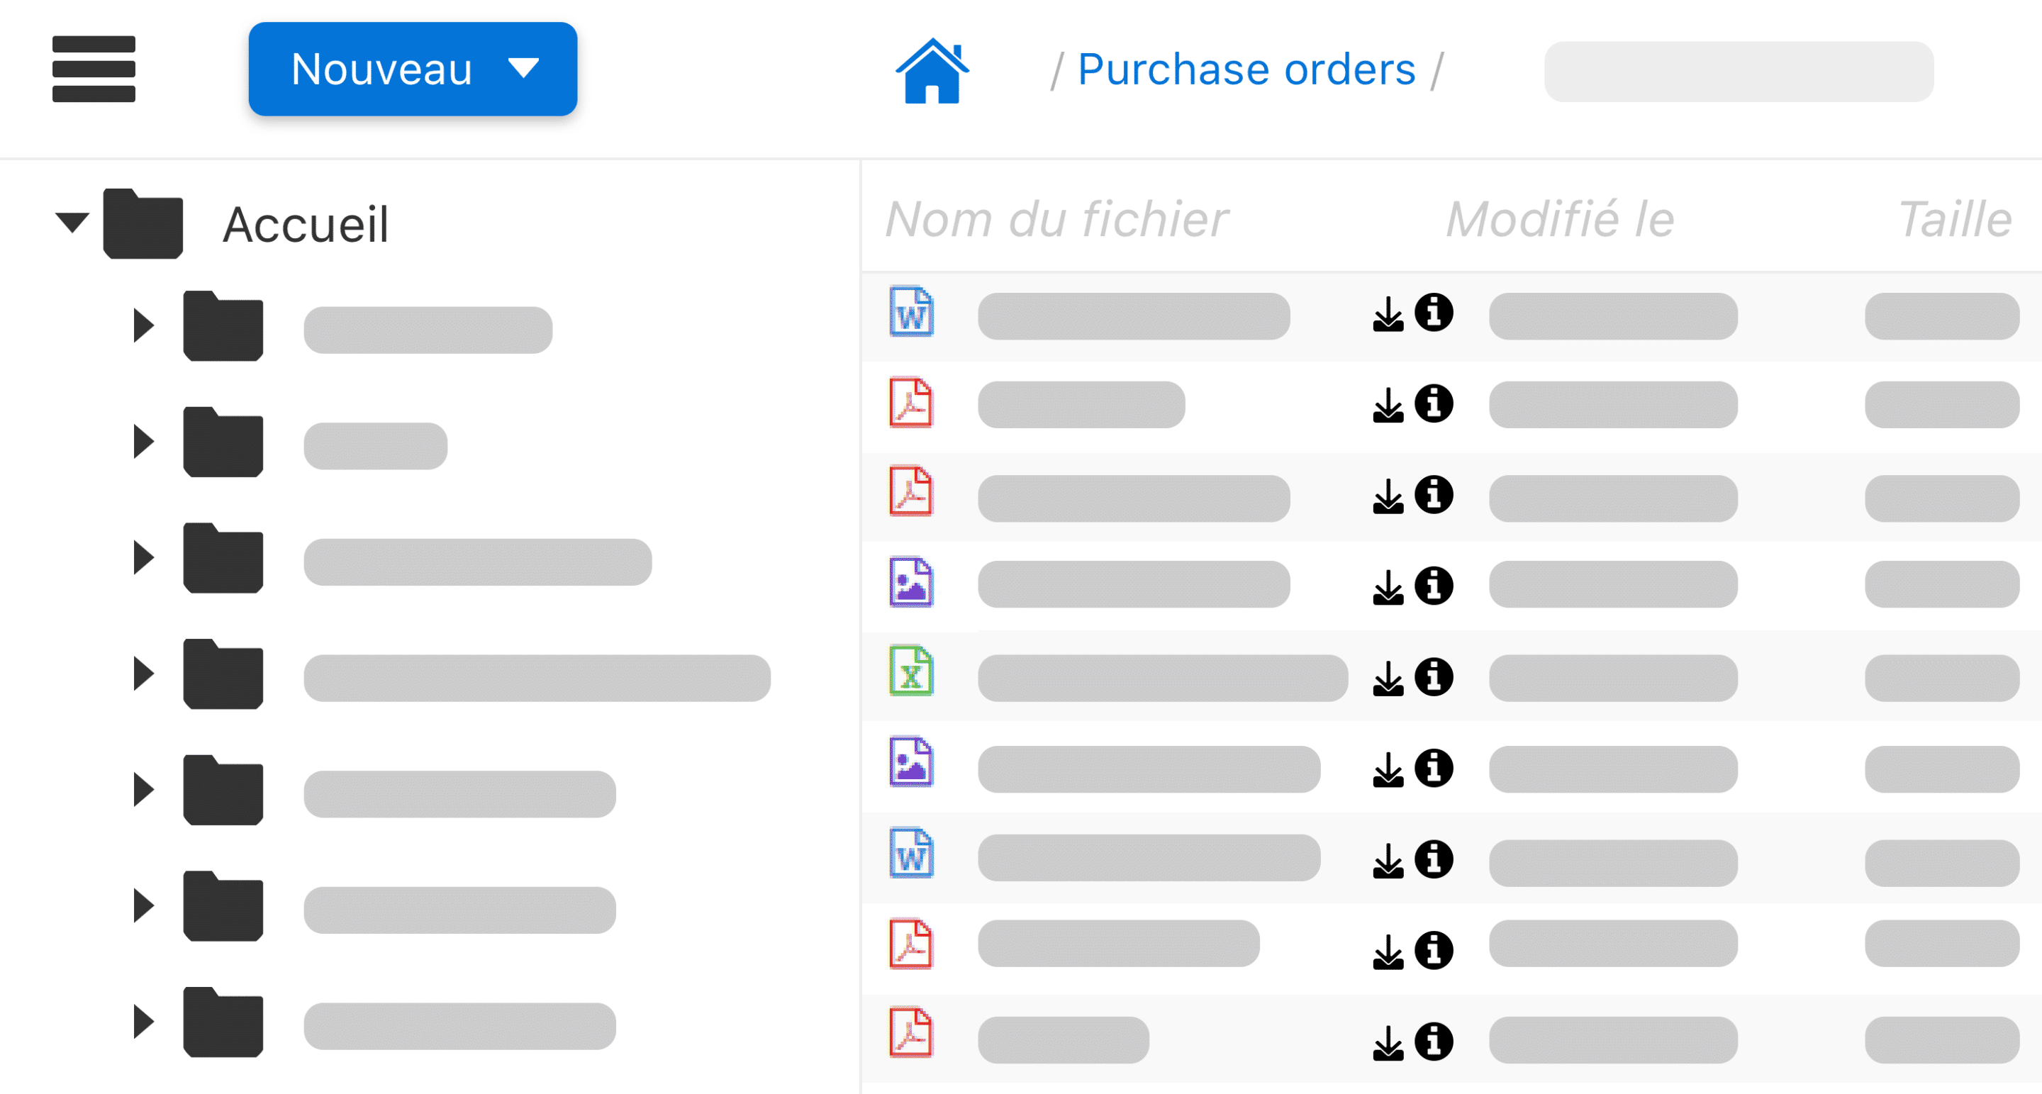Select the Accueil root folder
This screenshot has height=1094, width=2042.
(304, 224)
